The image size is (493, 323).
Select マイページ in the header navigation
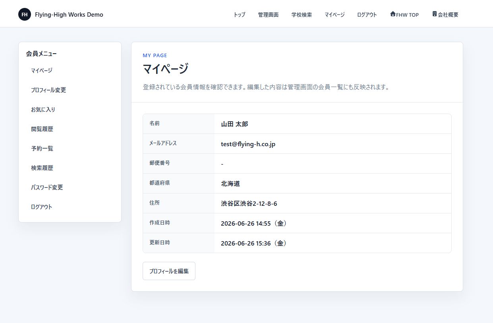[334, 15]
